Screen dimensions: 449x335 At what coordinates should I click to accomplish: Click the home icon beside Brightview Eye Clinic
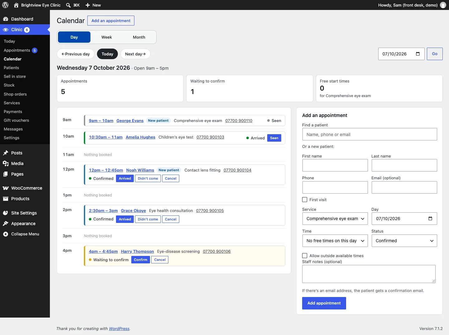pyautogui.click(x=16, y=5)
